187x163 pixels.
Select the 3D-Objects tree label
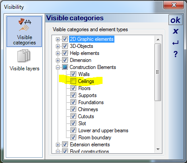coord(81,46)
